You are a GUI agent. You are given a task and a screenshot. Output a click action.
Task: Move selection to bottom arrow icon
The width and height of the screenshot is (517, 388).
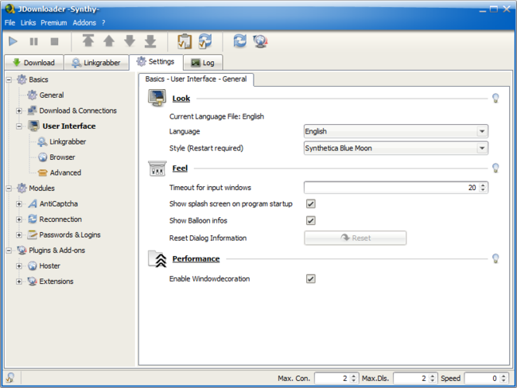coord(150,41)
